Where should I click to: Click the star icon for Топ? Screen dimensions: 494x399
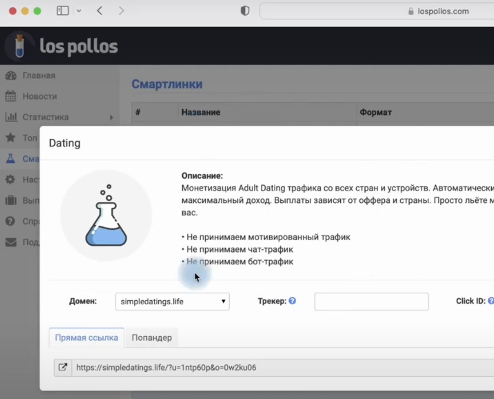(x=10, y=137)
